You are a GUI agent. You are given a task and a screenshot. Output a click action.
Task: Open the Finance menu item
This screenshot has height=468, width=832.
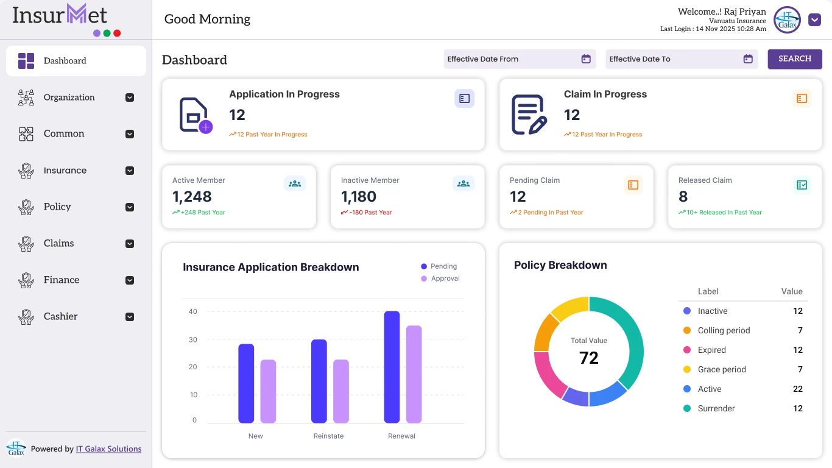click(76, 280)
